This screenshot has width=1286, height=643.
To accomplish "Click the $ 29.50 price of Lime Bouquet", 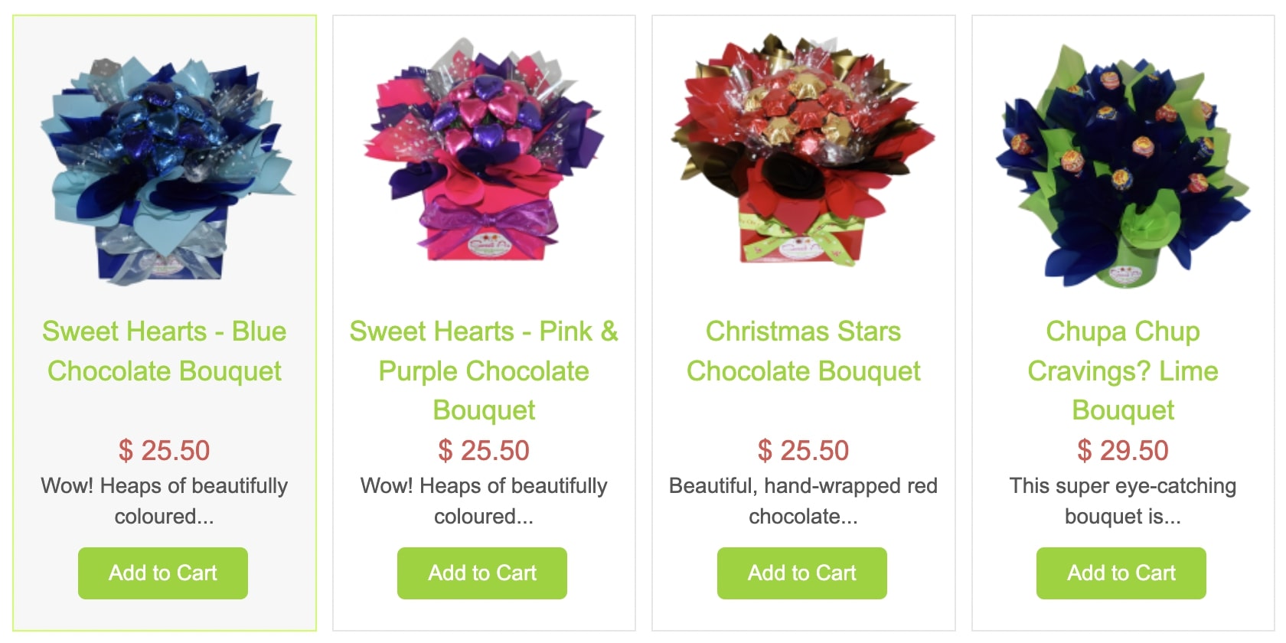I will pos(1123,450).
